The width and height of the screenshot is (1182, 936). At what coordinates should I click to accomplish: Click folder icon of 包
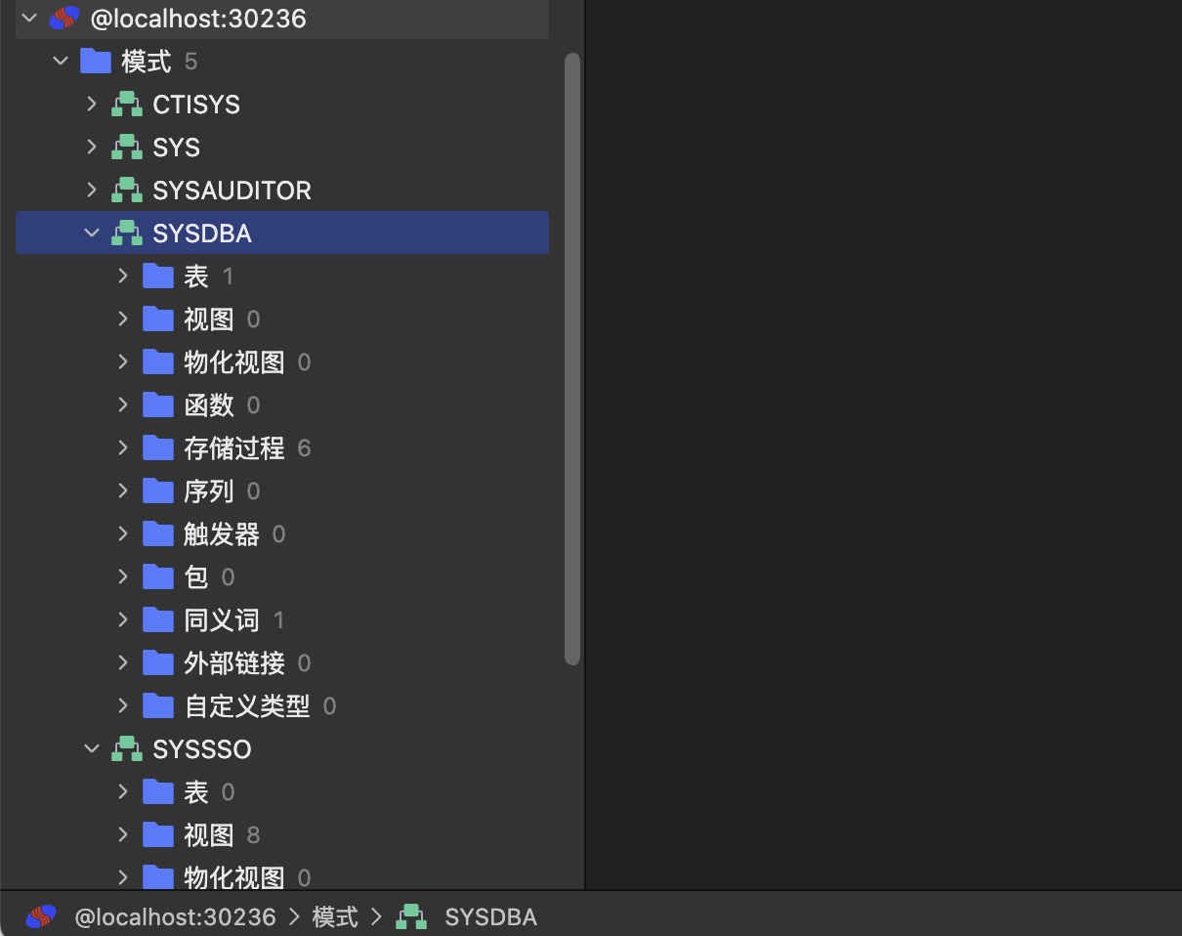pos(158,577)
